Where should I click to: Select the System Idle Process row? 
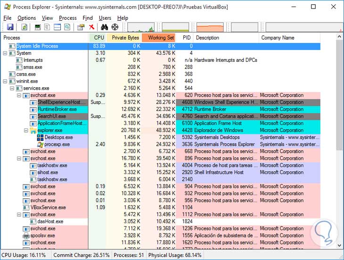coord(161,46)
